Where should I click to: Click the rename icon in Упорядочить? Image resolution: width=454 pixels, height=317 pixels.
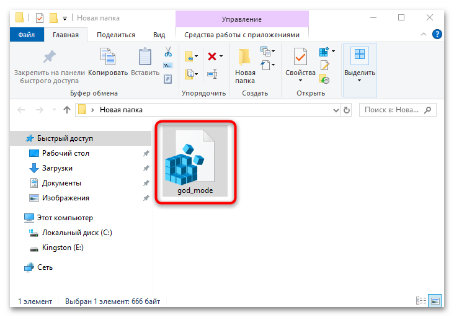click(x=212, y=74)
